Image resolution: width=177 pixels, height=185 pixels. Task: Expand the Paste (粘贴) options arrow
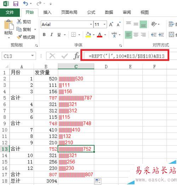(x=9, y=38)
